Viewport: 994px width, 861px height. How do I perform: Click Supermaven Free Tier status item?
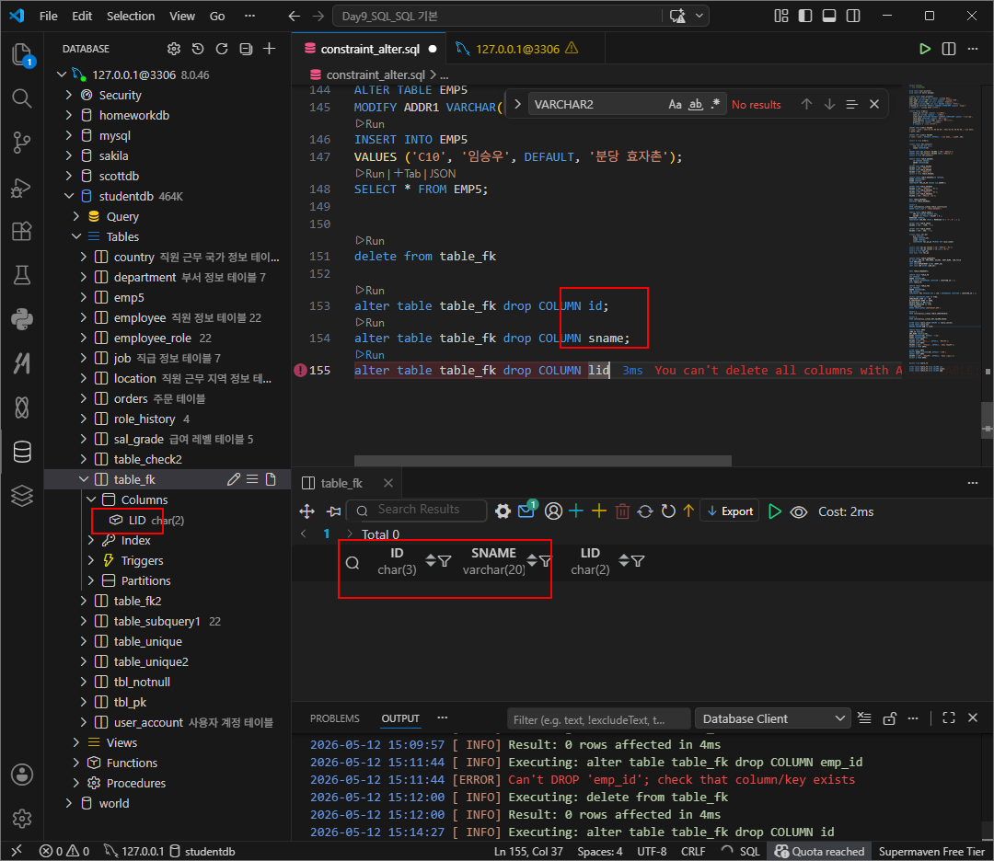(931, 852)
